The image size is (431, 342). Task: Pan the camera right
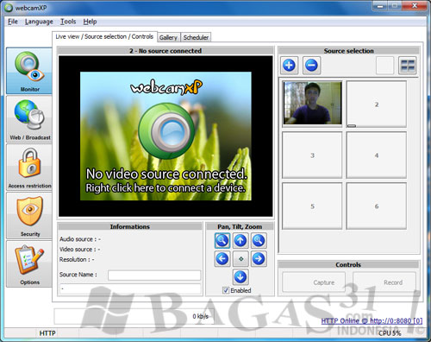tap(259, 258)
